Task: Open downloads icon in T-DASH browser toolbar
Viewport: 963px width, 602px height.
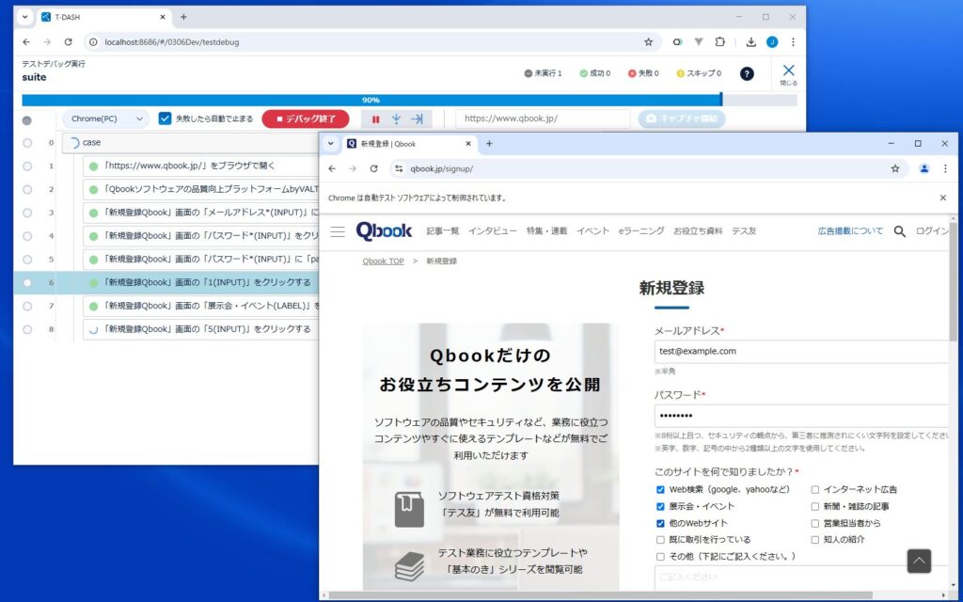Action: point(750,42)
